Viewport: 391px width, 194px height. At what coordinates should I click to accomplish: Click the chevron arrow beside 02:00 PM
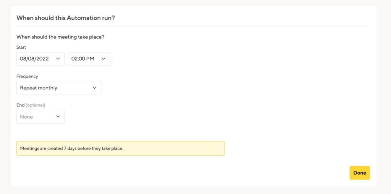[x=103, y=59]
